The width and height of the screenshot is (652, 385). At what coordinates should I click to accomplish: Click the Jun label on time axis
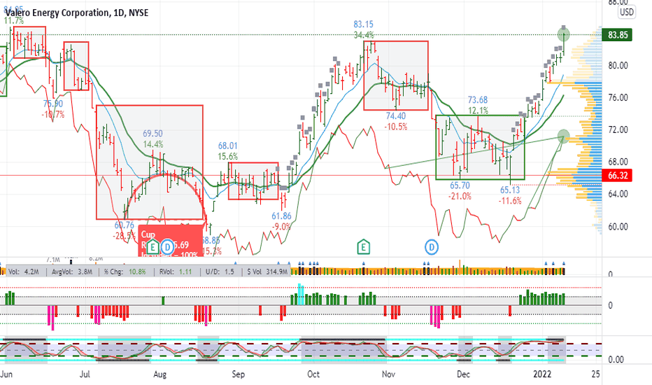click(6, 374)
